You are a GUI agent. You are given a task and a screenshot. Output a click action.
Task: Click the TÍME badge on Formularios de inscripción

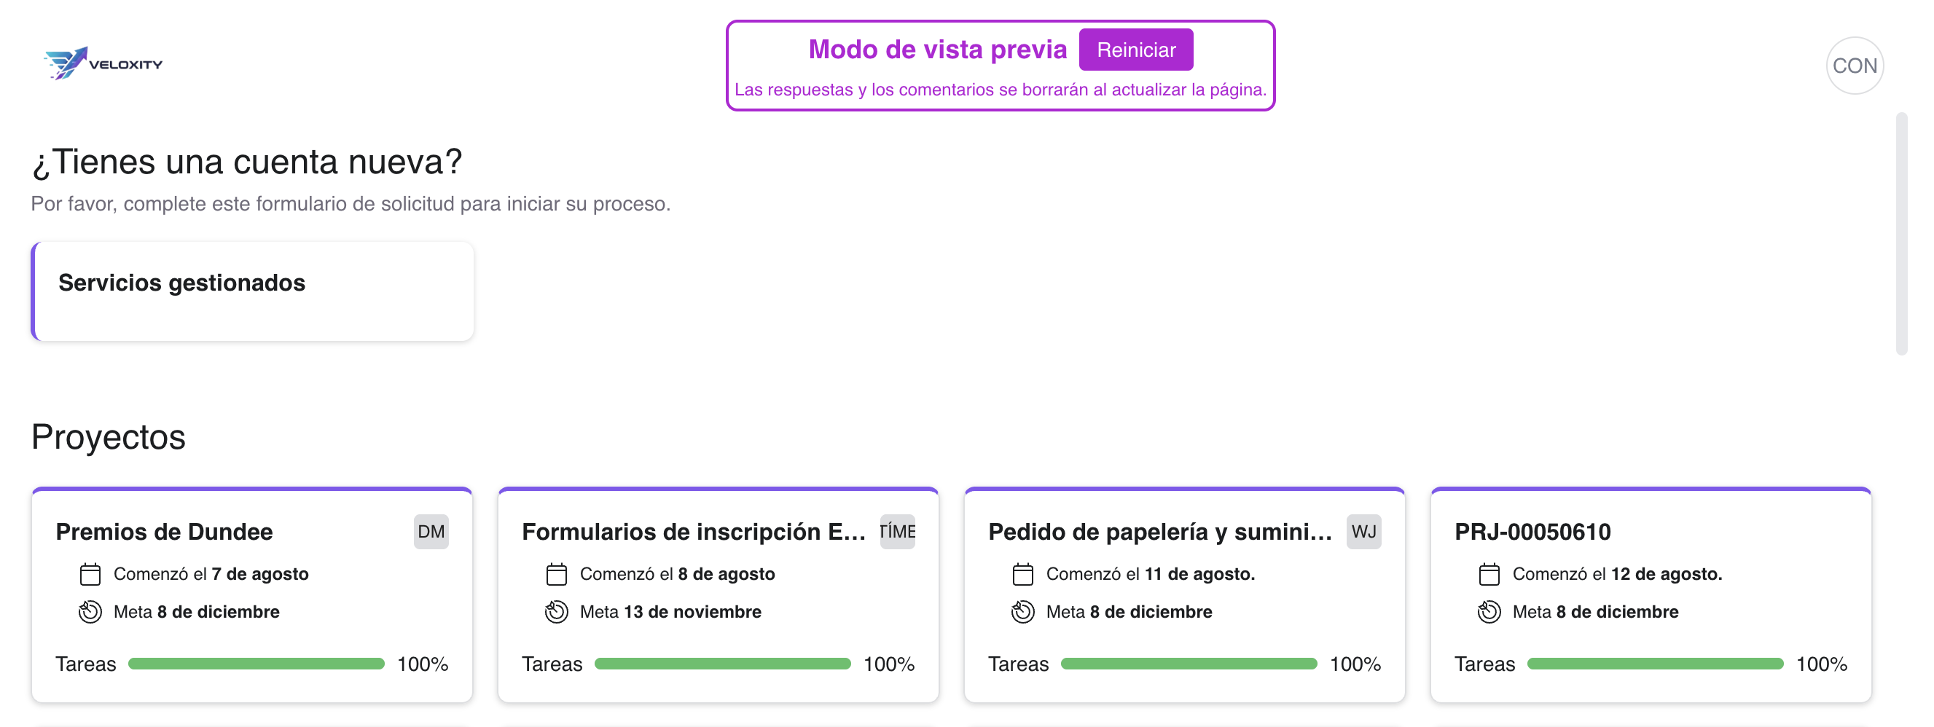click(898, 531)
